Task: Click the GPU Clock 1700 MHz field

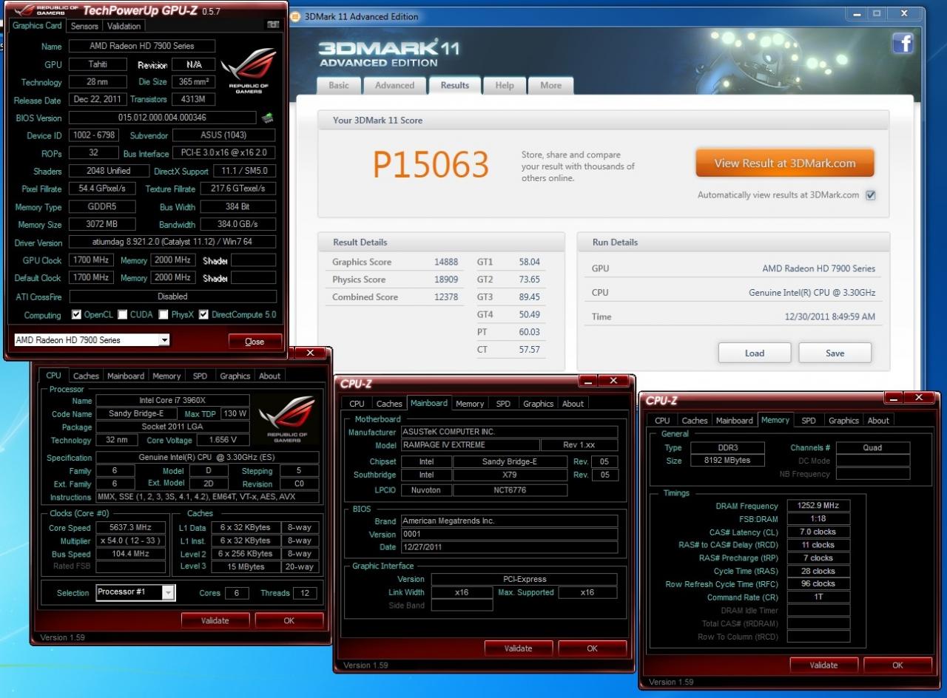Action: click(91, 260)
